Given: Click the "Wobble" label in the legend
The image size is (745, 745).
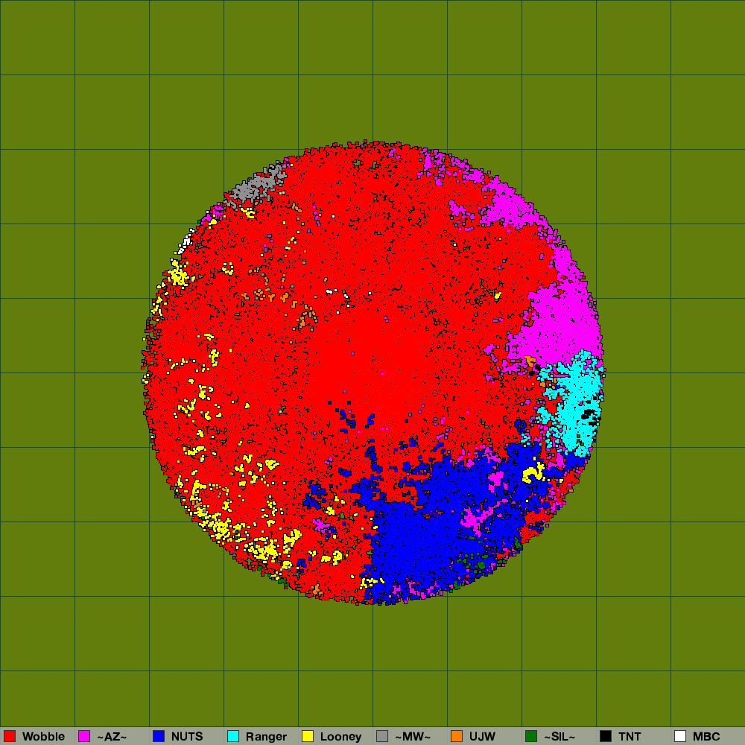Looking at the screenshot, I should coord(43,737).
